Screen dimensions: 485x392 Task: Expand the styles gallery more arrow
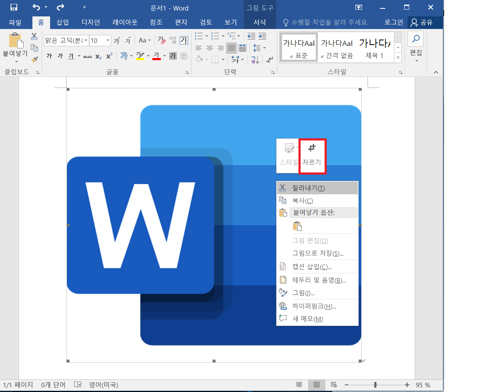(x=398, y=58)
